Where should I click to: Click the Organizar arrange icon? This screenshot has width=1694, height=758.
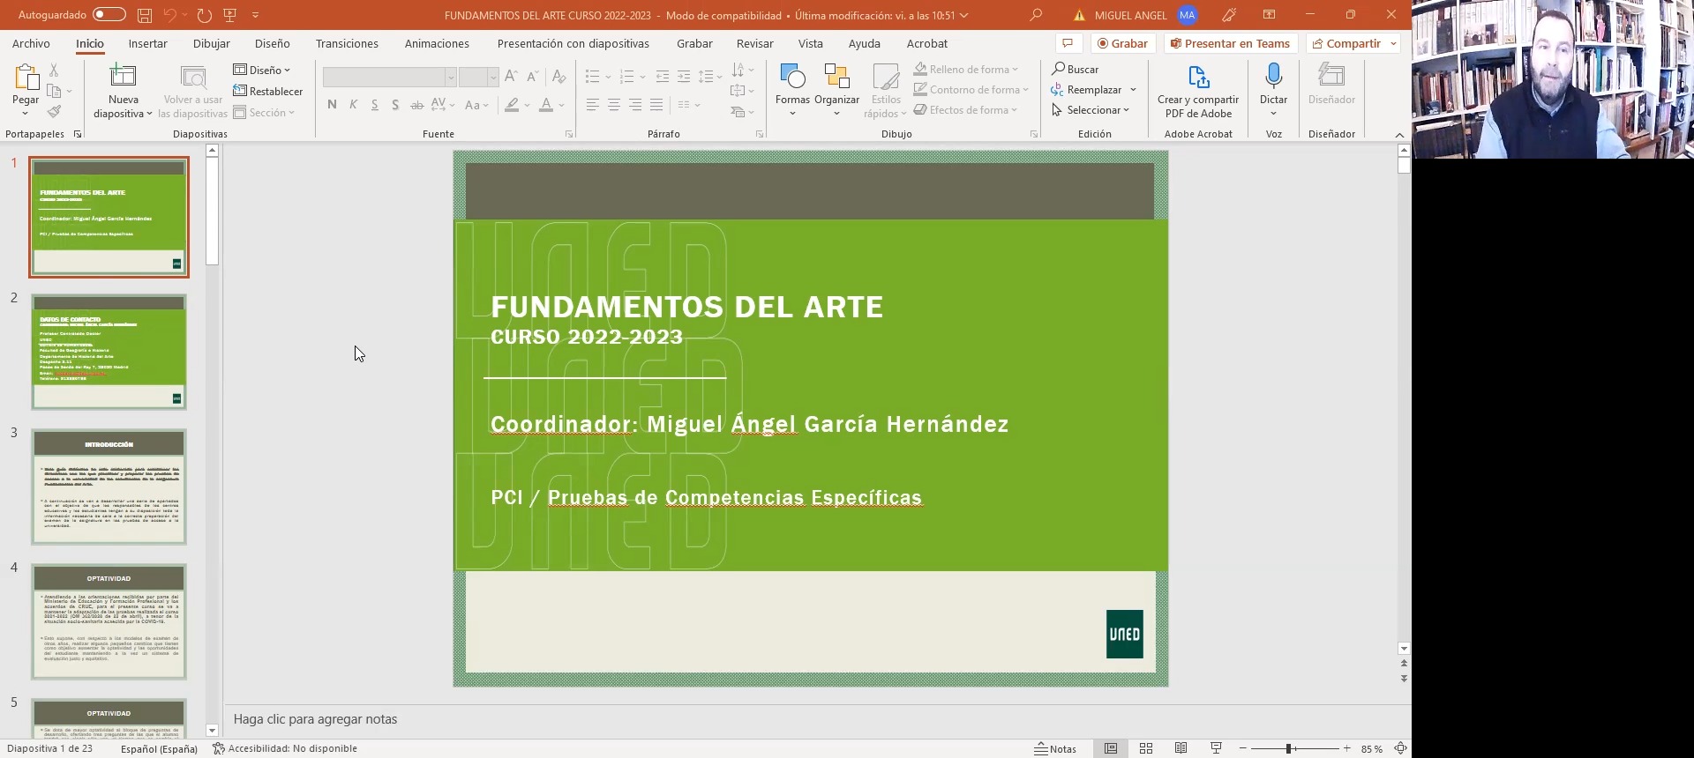click(x=836, y=78)
